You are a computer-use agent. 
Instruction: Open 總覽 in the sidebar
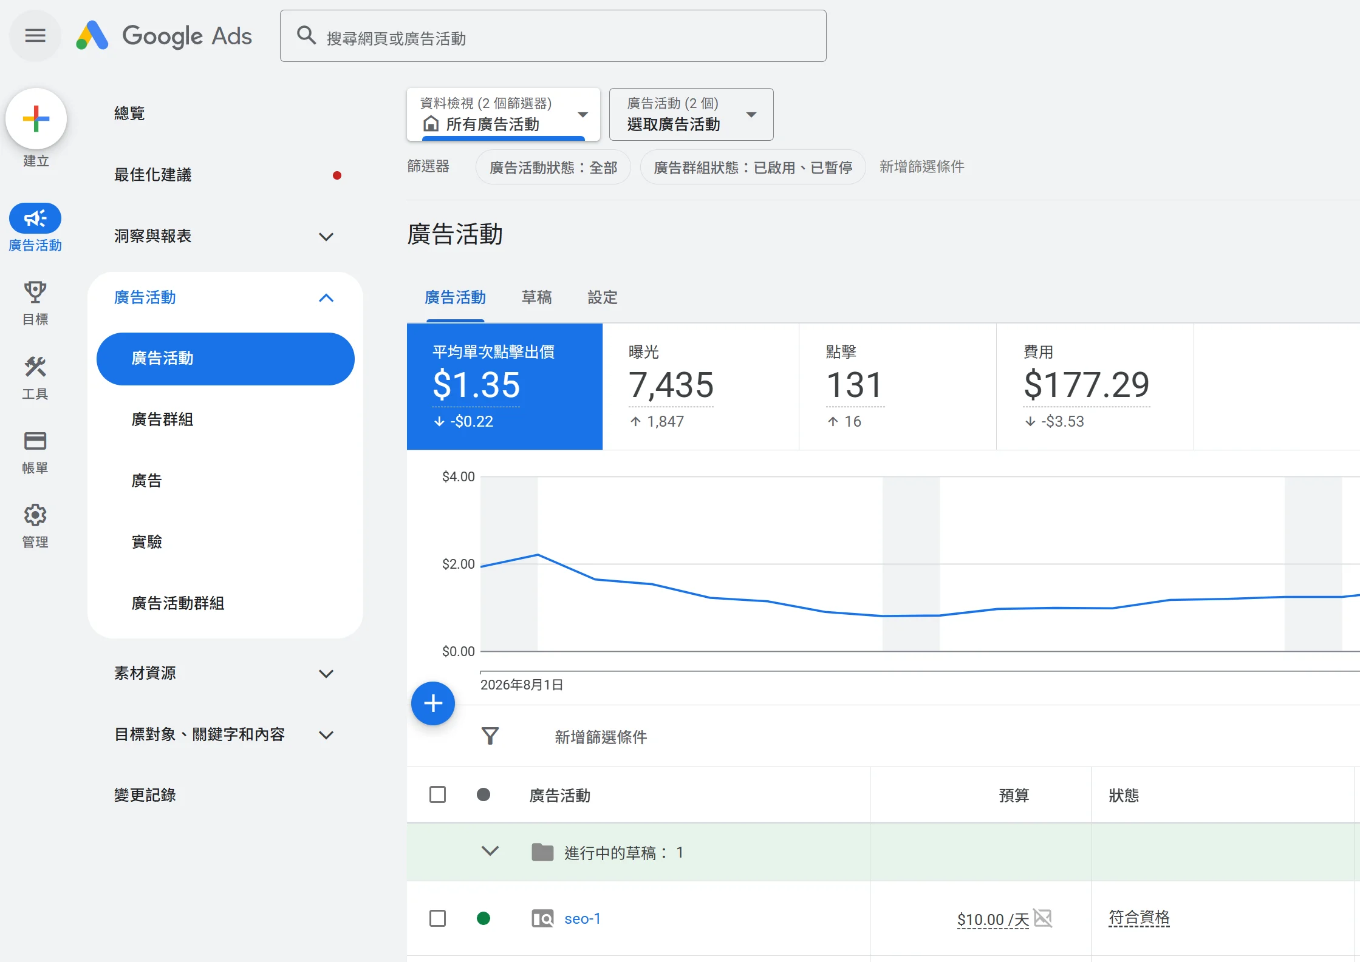point(129,113)
